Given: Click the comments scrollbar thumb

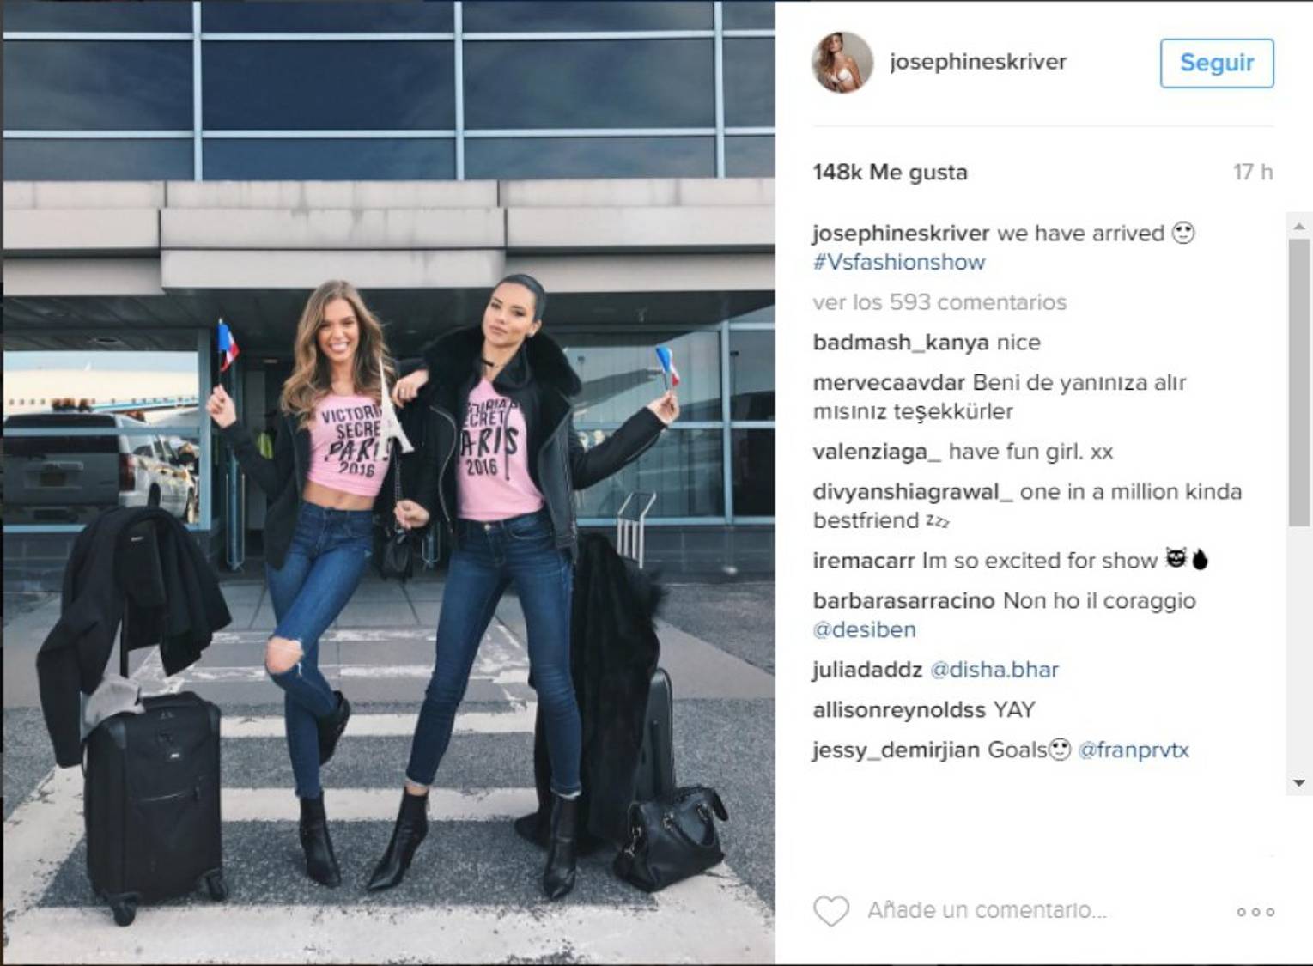Looking at the screenshot, I should click(x=1299, y=382).
